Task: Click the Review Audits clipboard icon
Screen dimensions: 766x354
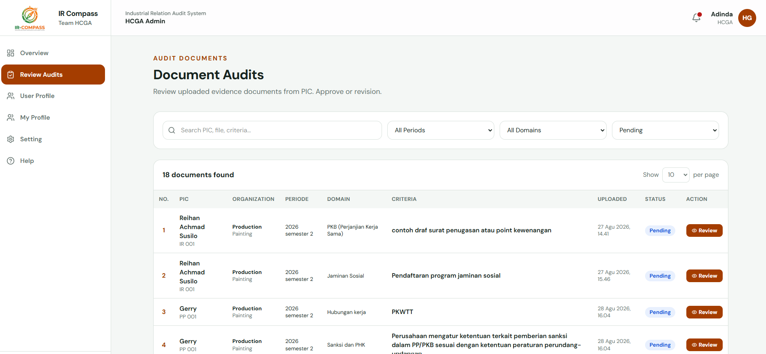Action: pyautogui.click(x=11, y=75)
